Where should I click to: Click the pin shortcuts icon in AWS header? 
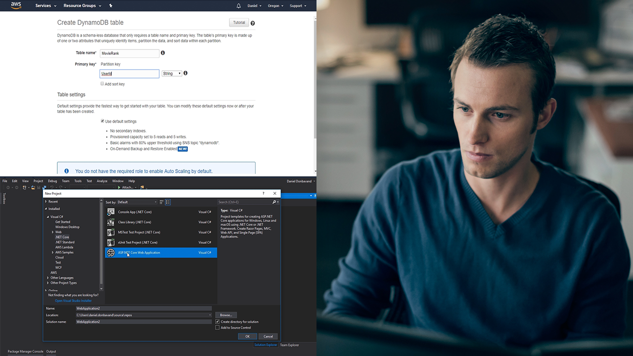pos(111,6)
